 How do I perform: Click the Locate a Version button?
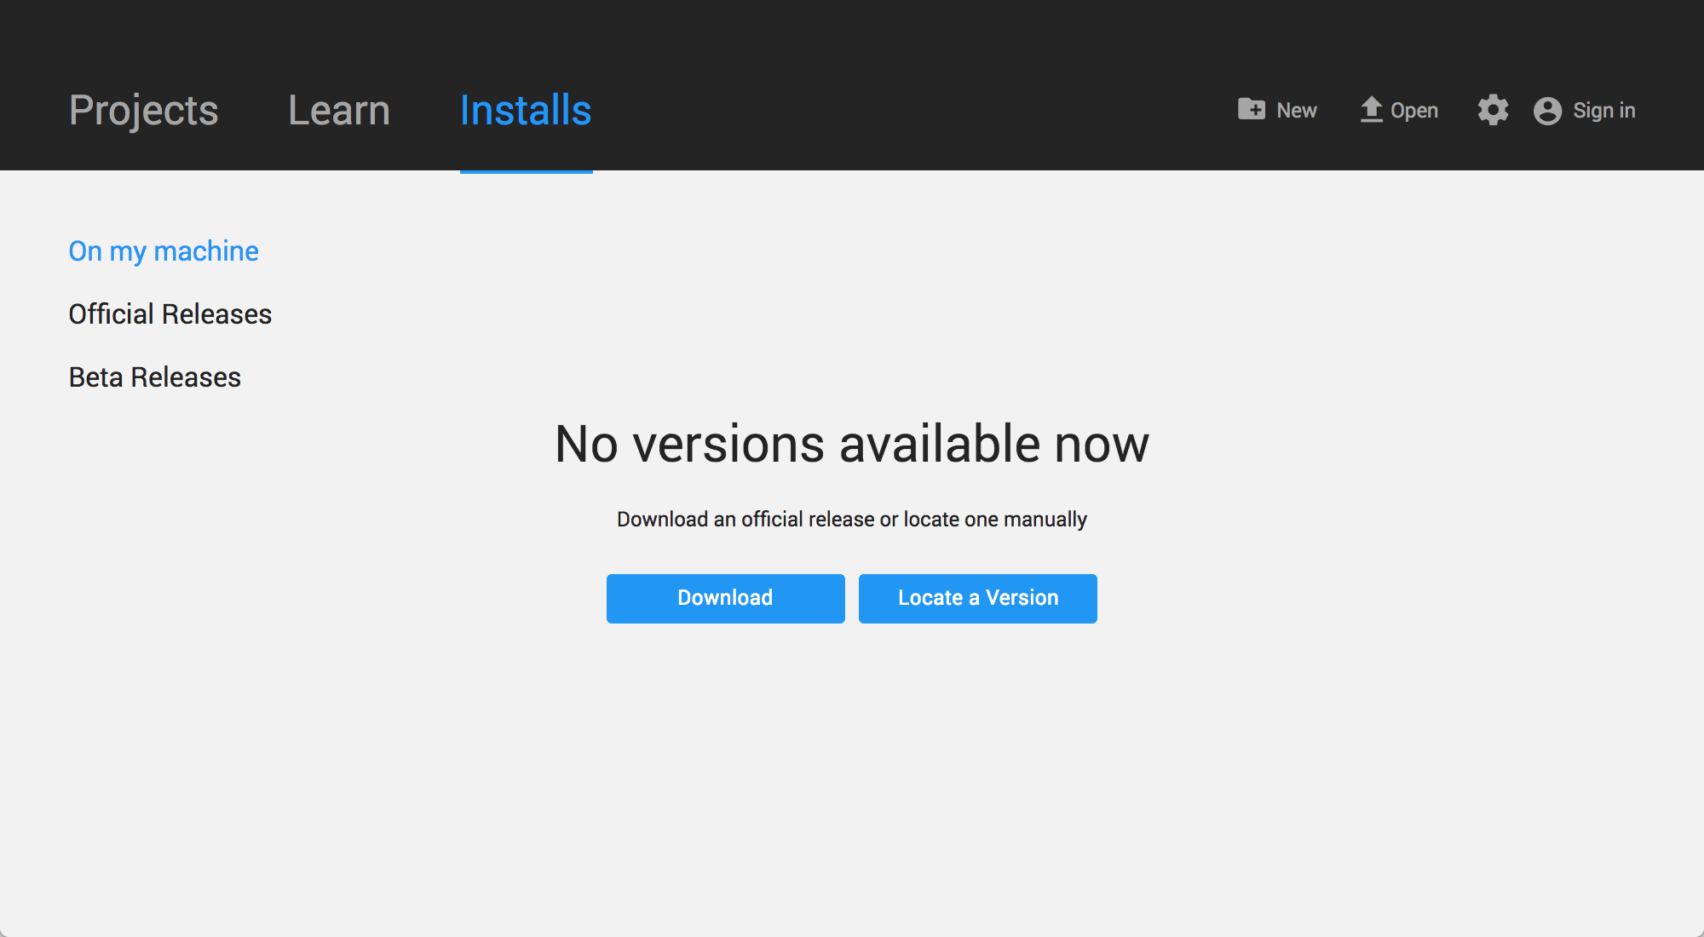click(977, 598)
